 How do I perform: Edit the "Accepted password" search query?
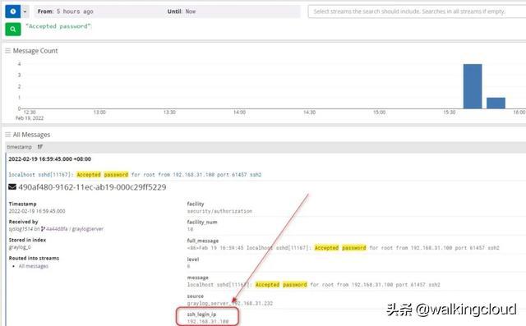pyautogui.click(x=58, y=26)
